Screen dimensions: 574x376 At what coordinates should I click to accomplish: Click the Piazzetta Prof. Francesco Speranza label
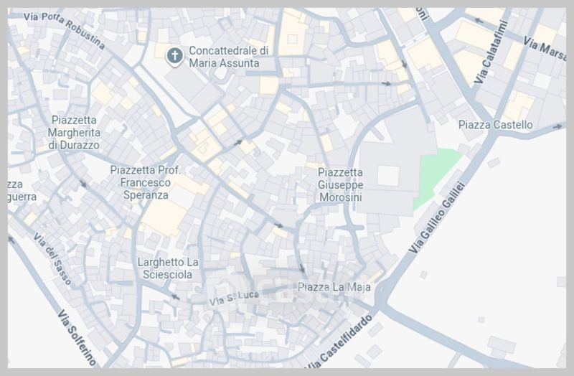tap(146, 182)
